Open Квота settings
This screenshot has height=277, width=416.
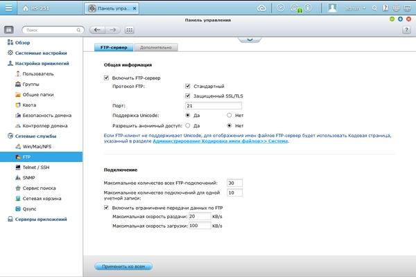pos(26,105)
